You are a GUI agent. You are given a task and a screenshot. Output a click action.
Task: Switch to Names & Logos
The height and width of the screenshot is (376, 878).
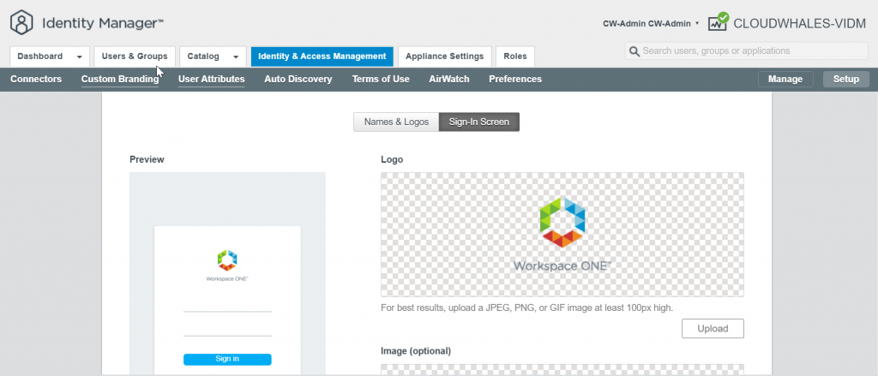tap(396, 122)
